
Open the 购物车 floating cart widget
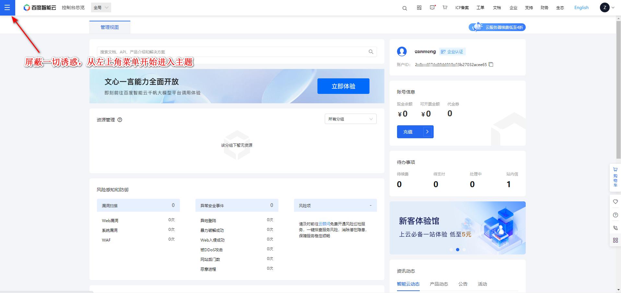tap(615, 177)
